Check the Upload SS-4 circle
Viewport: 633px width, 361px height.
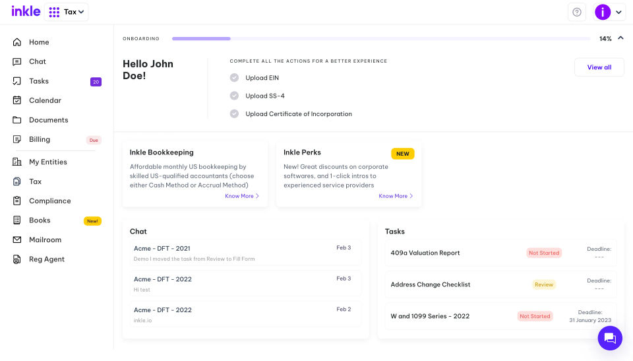click(234, 96)
